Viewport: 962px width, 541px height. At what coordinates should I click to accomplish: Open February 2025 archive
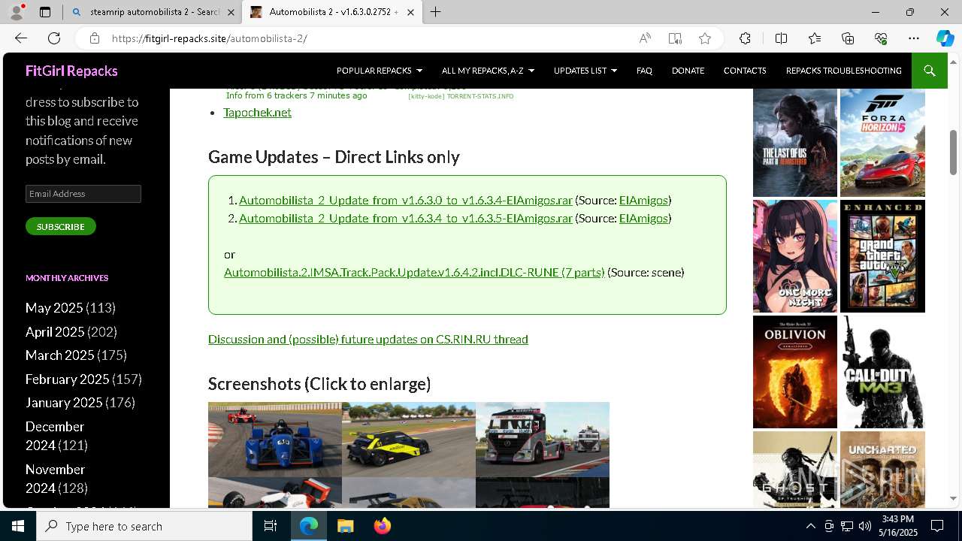(x=68, y=379)
